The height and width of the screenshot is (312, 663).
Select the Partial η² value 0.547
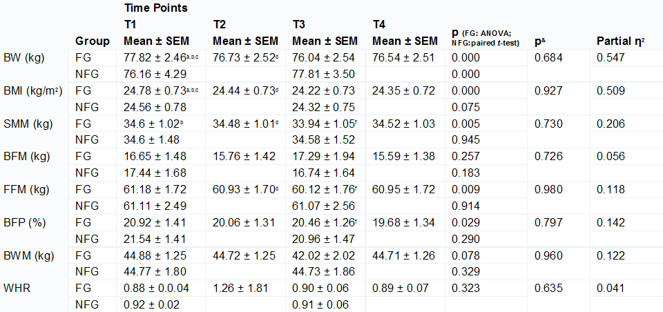pos(611,58)
